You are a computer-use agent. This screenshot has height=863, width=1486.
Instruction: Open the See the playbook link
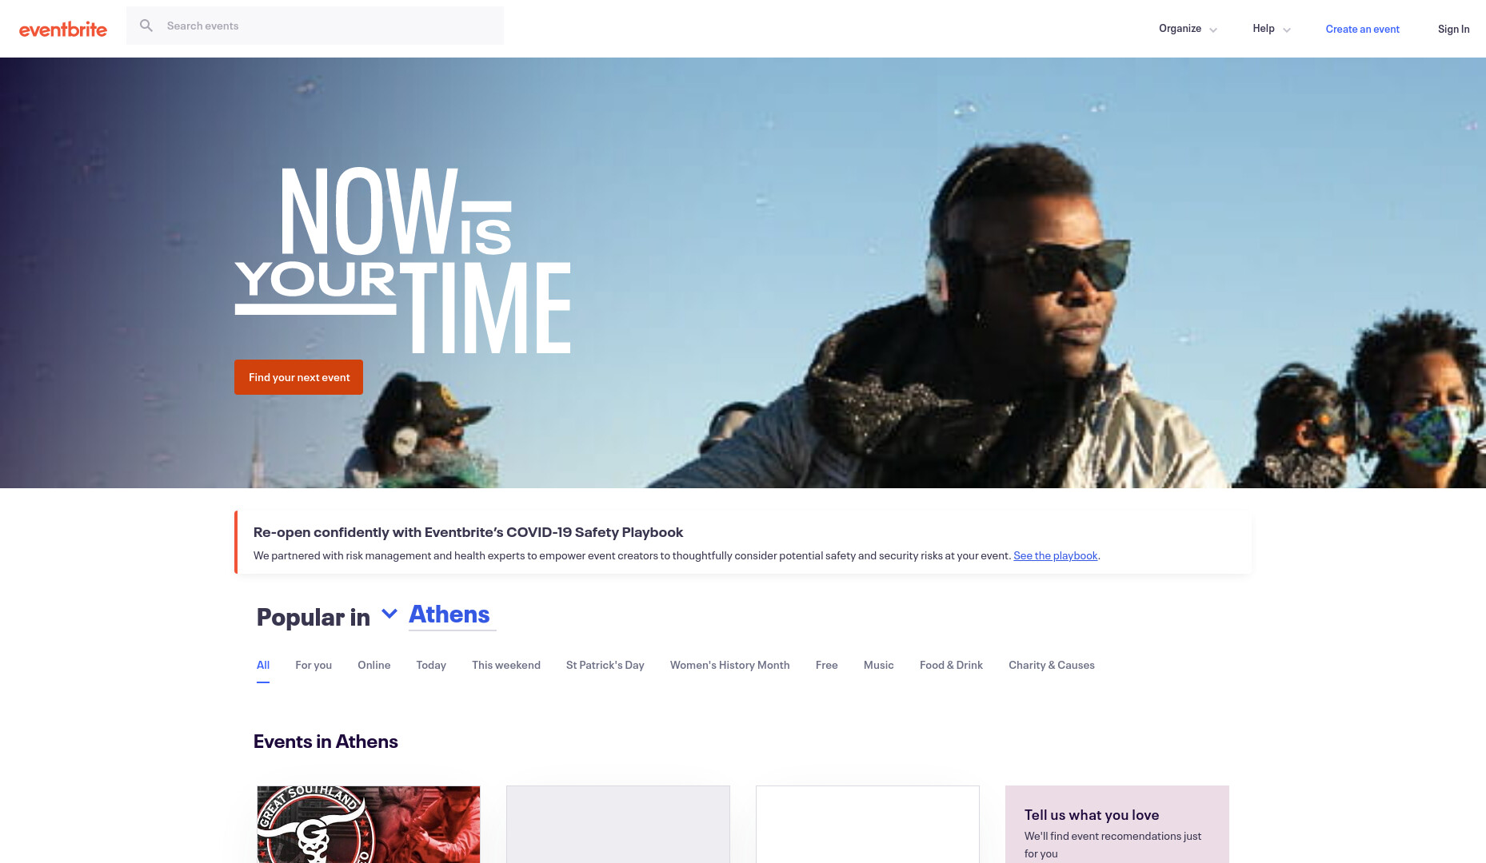1055,555
